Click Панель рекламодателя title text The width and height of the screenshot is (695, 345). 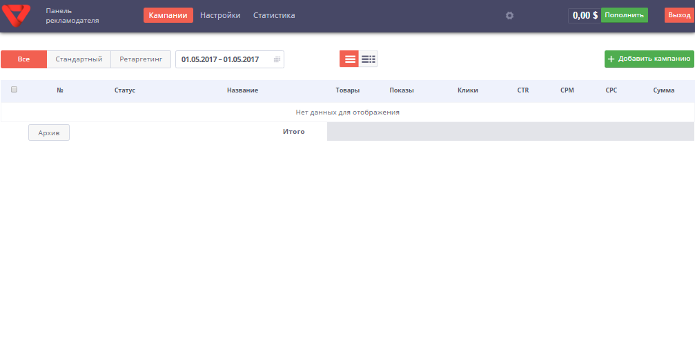click(72, 15)
